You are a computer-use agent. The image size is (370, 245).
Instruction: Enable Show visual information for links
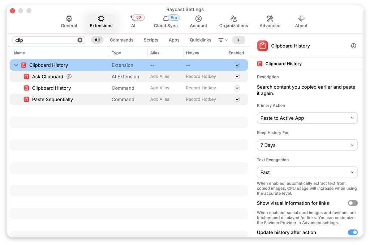tap(353, 203)
